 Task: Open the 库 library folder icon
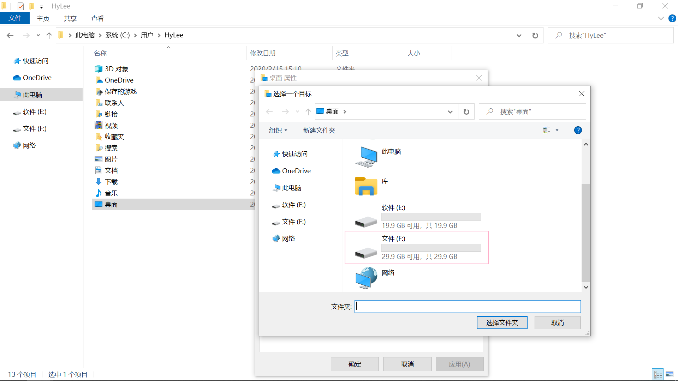(x=366, y=186)
